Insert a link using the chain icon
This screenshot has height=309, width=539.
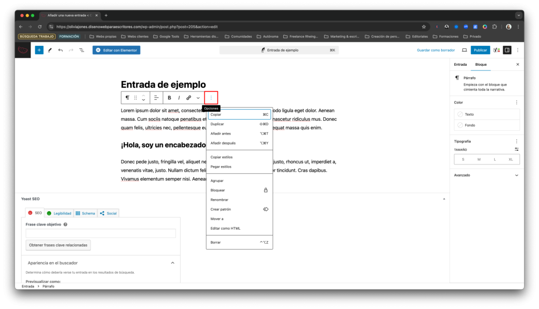[188, 98]
